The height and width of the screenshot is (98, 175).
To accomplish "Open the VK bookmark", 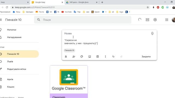I will [49, 12].
